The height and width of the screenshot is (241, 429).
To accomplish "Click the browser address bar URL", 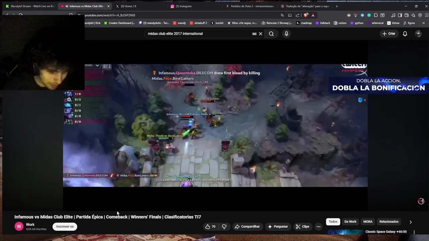I will tap(110, 15).
